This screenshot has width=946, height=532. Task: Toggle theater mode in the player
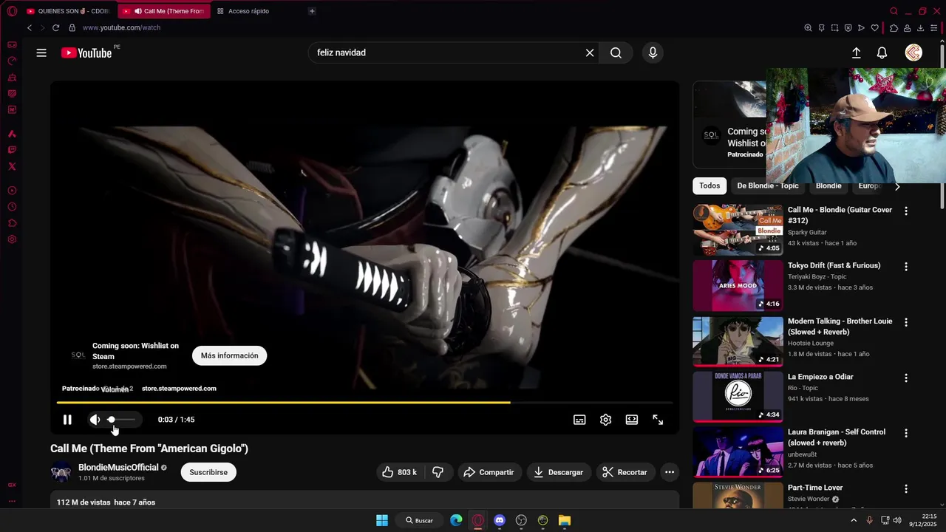(632, 420)
